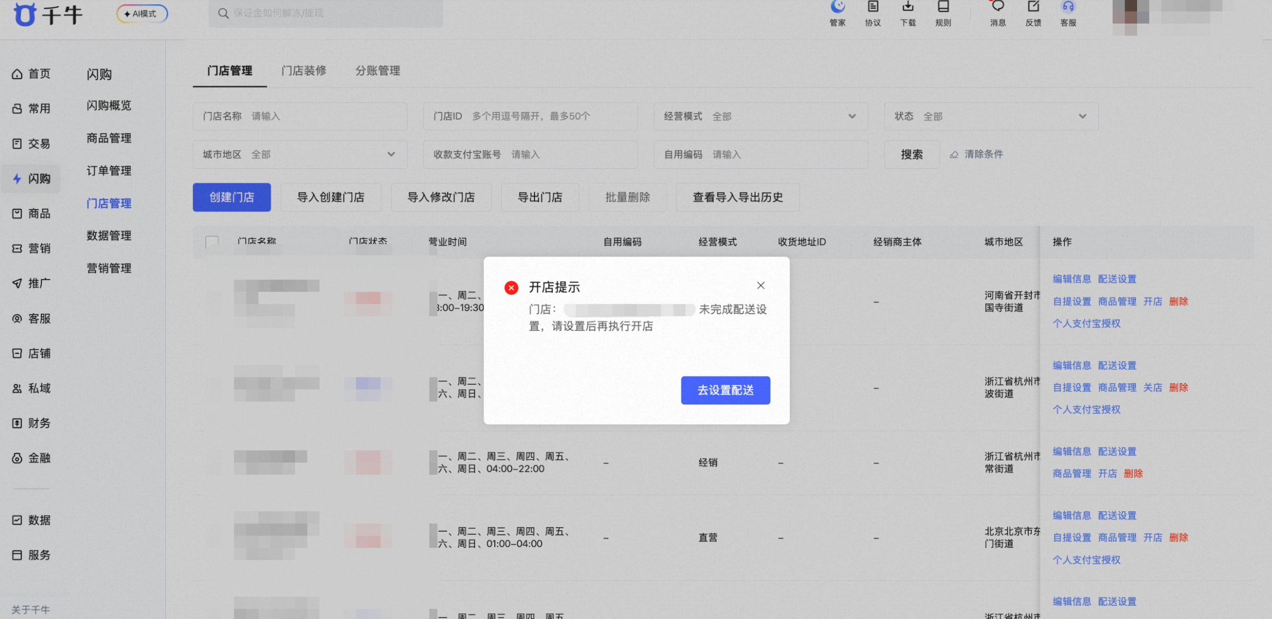This screenshot has height=619, width=1272.
Task: Click the search magnifier icon
Action: click(223, 13)
